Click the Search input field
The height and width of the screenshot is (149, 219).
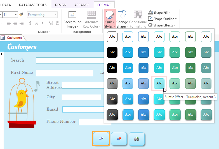click(x=70, y=60)
